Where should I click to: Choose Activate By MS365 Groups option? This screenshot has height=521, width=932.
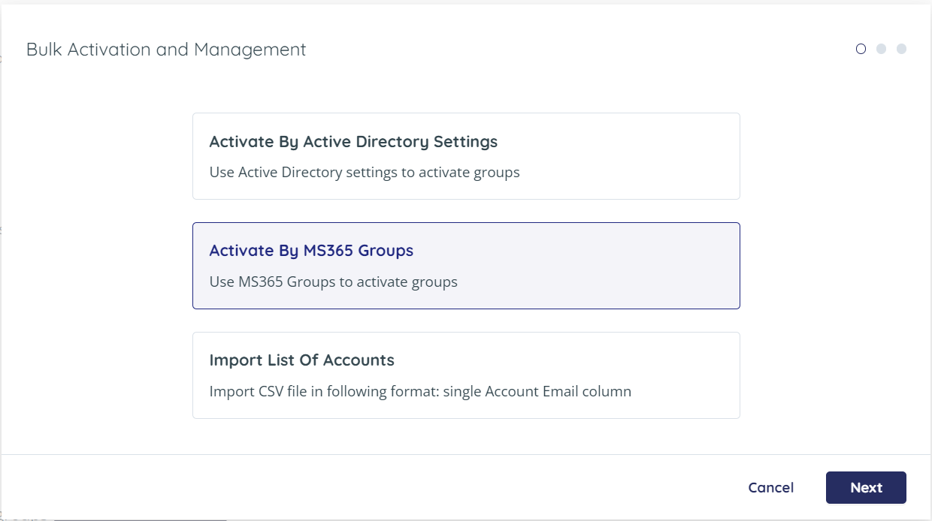point(466,266)
